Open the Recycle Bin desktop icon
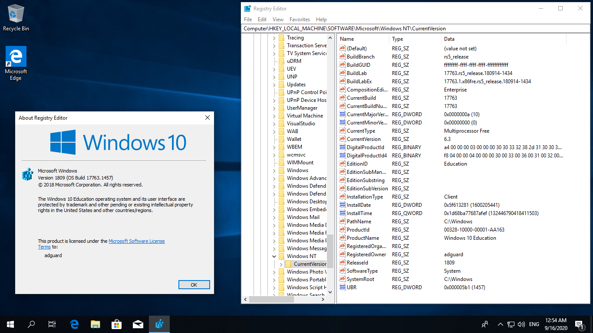This screenshot has height=333, width=593. click(x=16, y=18)
